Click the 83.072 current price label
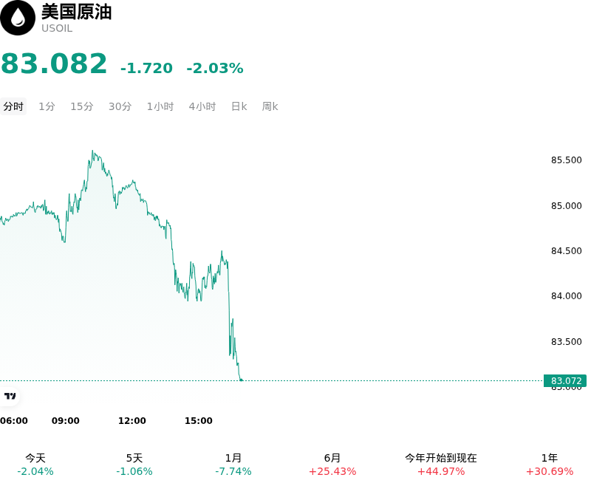Viewport: 591px width, 486px height. pyautogui.click(x=565, y=380)
